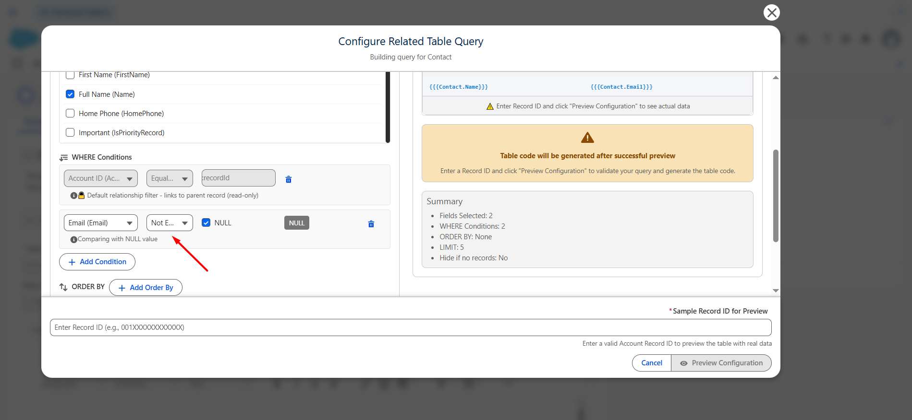Check the Home Phone (HomePhone) field
The width and height of the screenshot is (912, 420).
click(x=70, y=113)
